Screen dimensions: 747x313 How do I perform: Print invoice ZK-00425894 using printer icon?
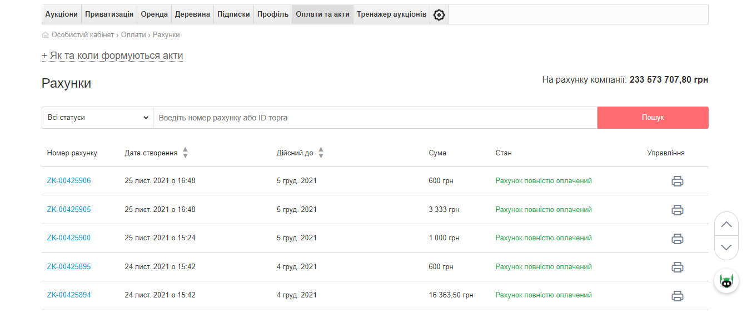point(677,296)
